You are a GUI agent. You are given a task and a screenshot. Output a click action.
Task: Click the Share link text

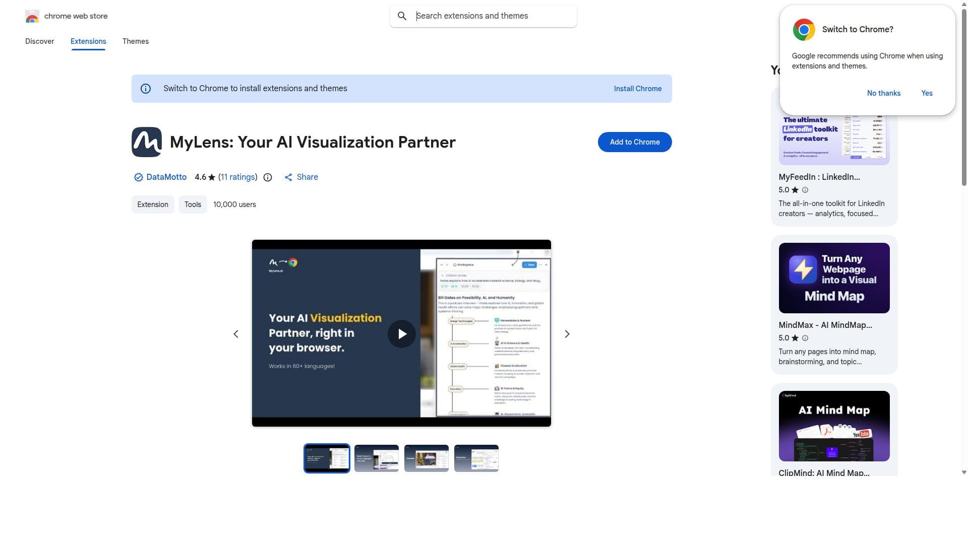click(308, 177)
